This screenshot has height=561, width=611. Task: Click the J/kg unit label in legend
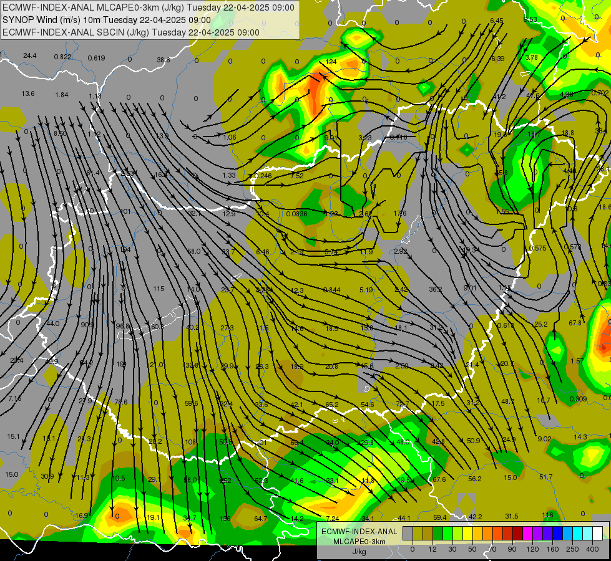click(x=359, y=552)
